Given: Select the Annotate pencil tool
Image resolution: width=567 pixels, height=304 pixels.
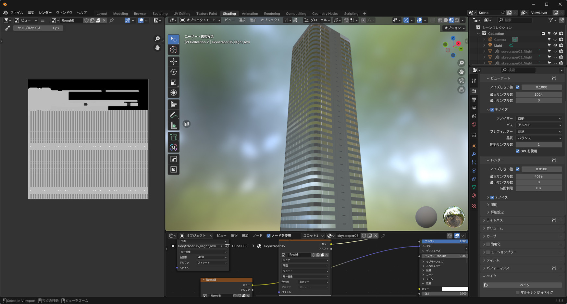Looking at the screenshot, I should pos(174,115).
